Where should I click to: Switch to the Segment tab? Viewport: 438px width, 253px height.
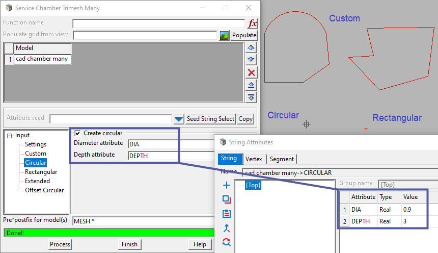click(x=282, y=159)
